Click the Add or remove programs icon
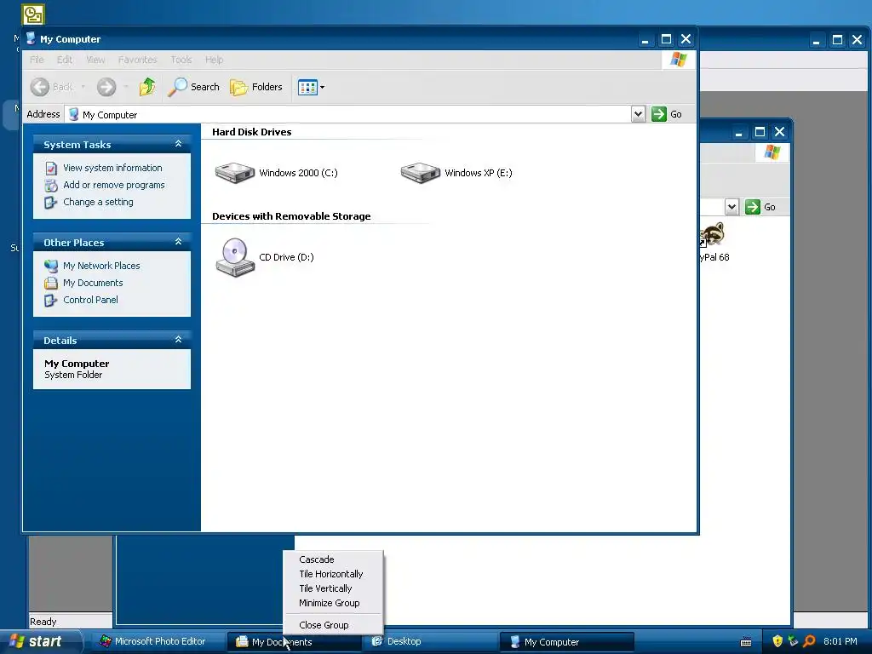This screenshot has width=872, height=654. pos(51,185)
